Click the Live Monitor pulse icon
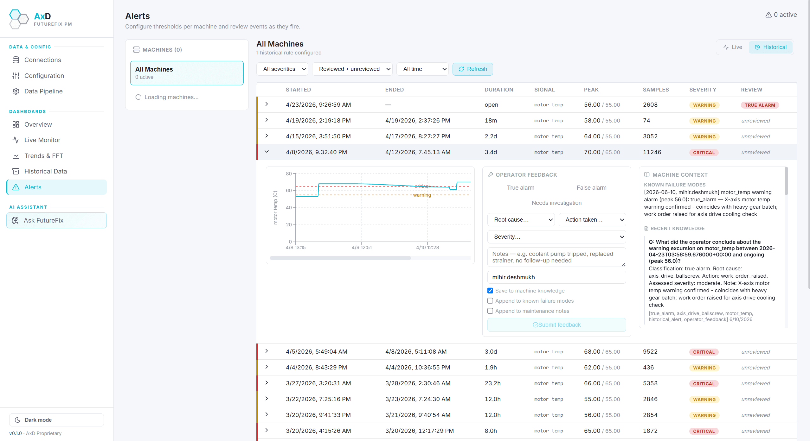 coord(16,140)
